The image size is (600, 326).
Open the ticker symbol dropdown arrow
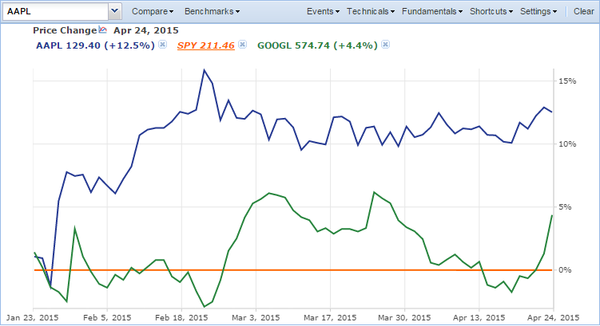114,11
